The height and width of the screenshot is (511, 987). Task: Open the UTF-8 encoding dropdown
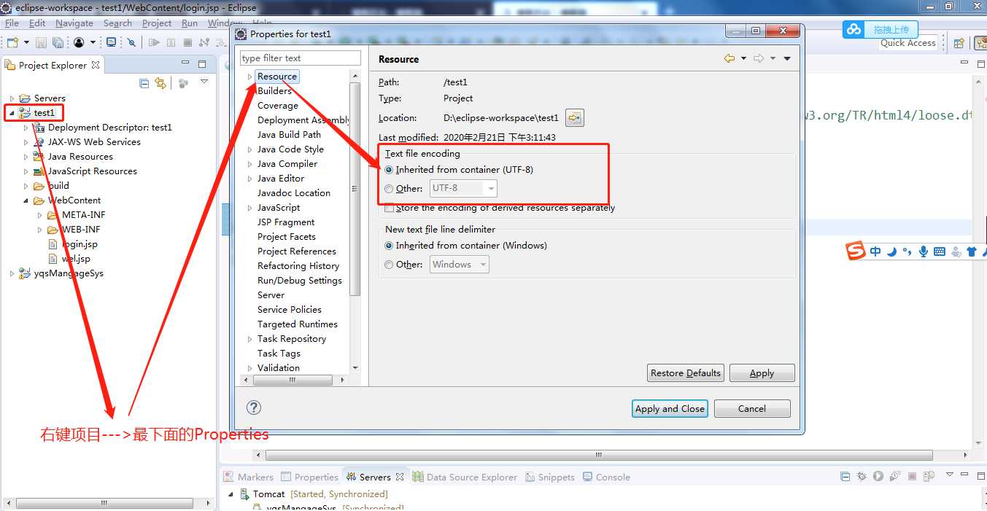463,188
